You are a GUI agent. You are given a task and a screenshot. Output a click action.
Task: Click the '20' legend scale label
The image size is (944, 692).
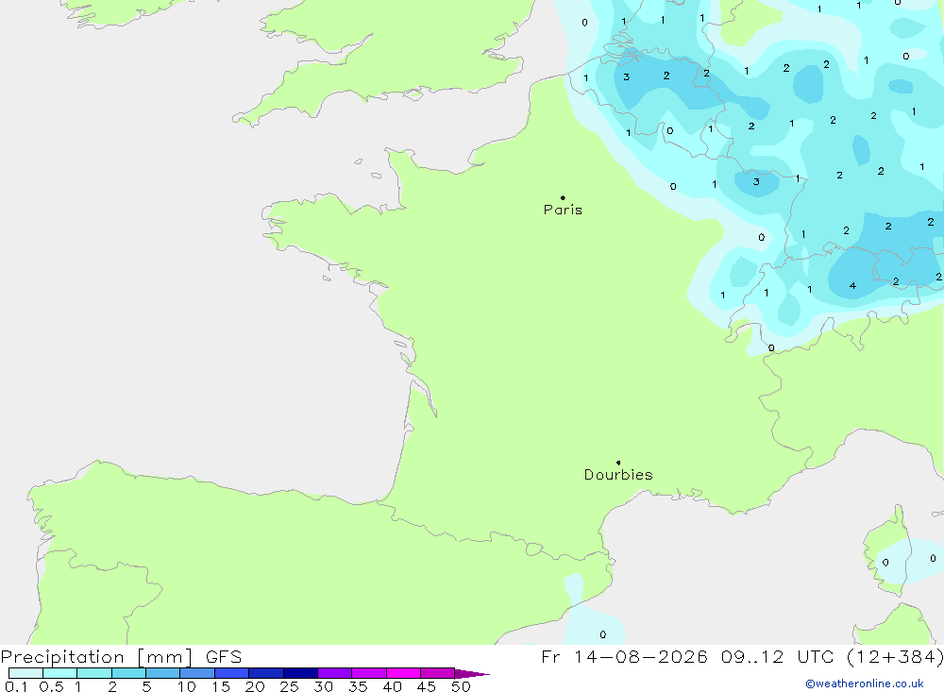(255, 686)
